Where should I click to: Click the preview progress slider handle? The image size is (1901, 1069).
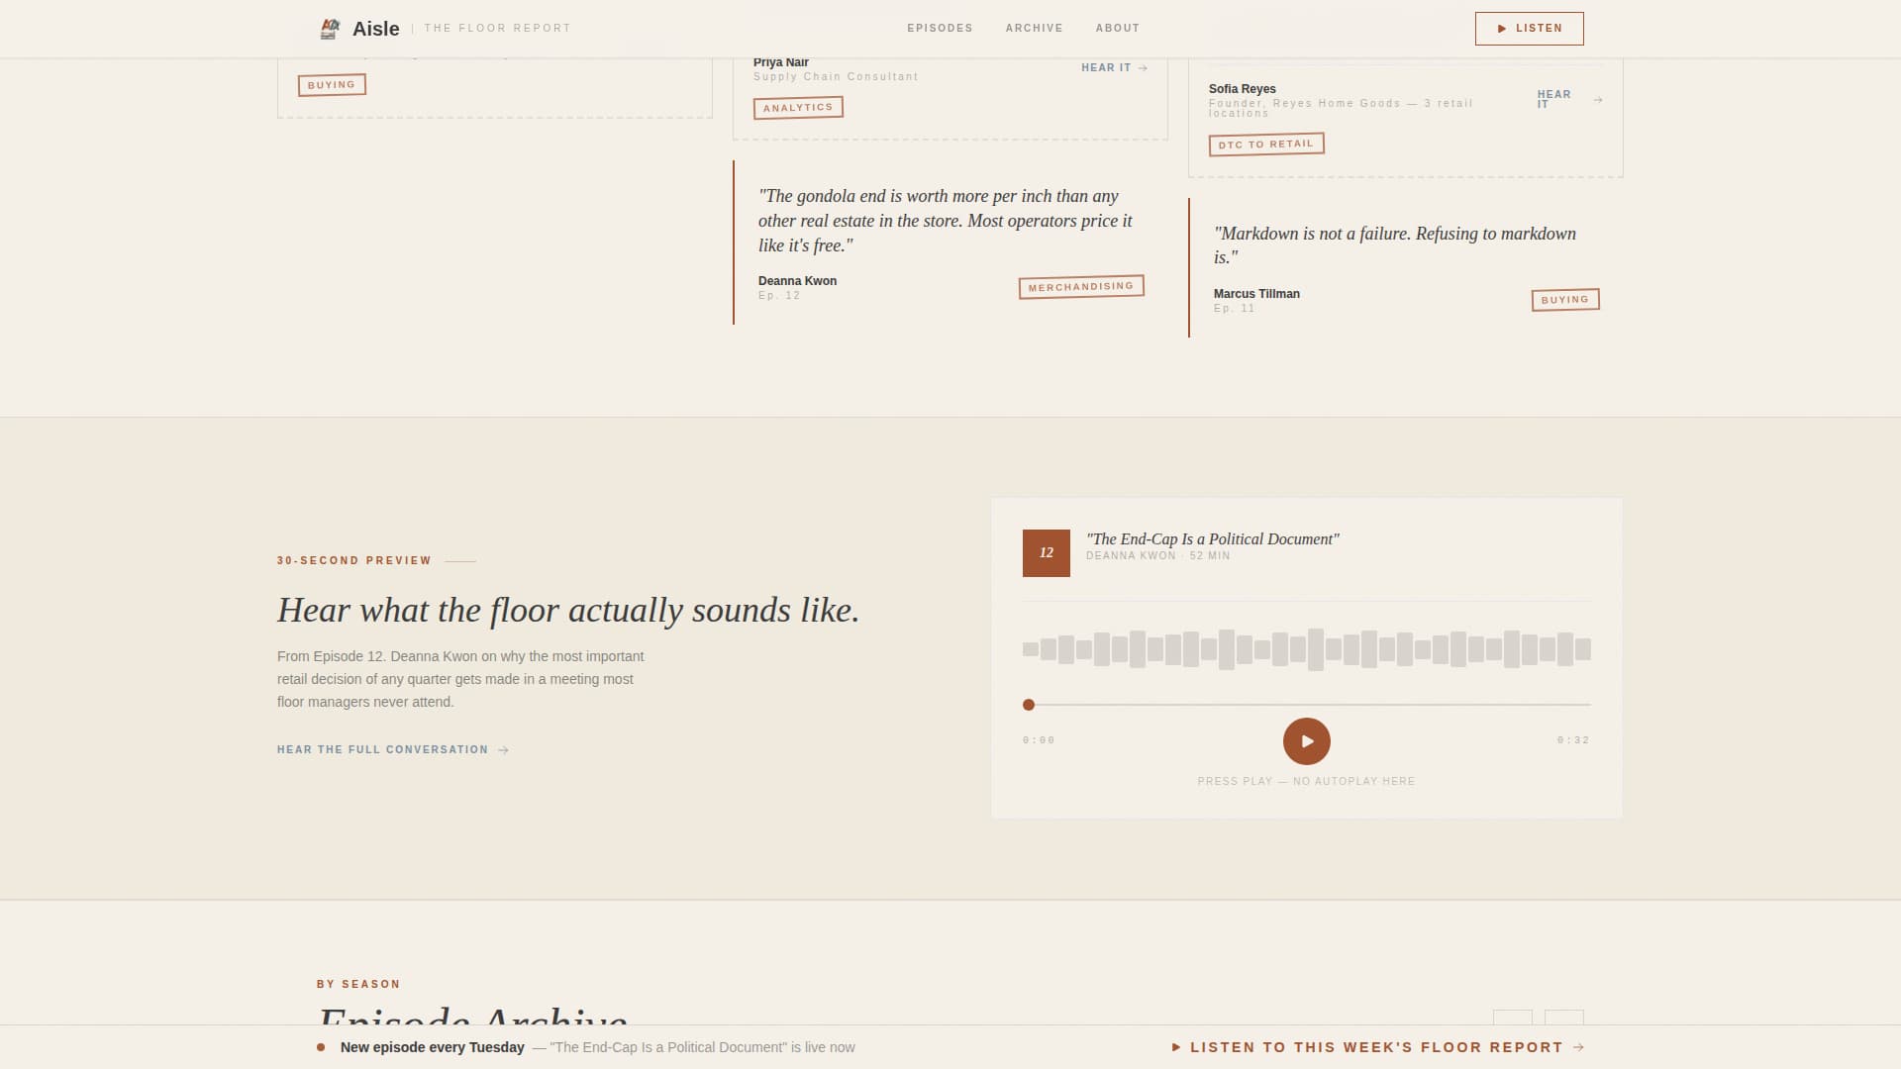[x=1029, y=705]
